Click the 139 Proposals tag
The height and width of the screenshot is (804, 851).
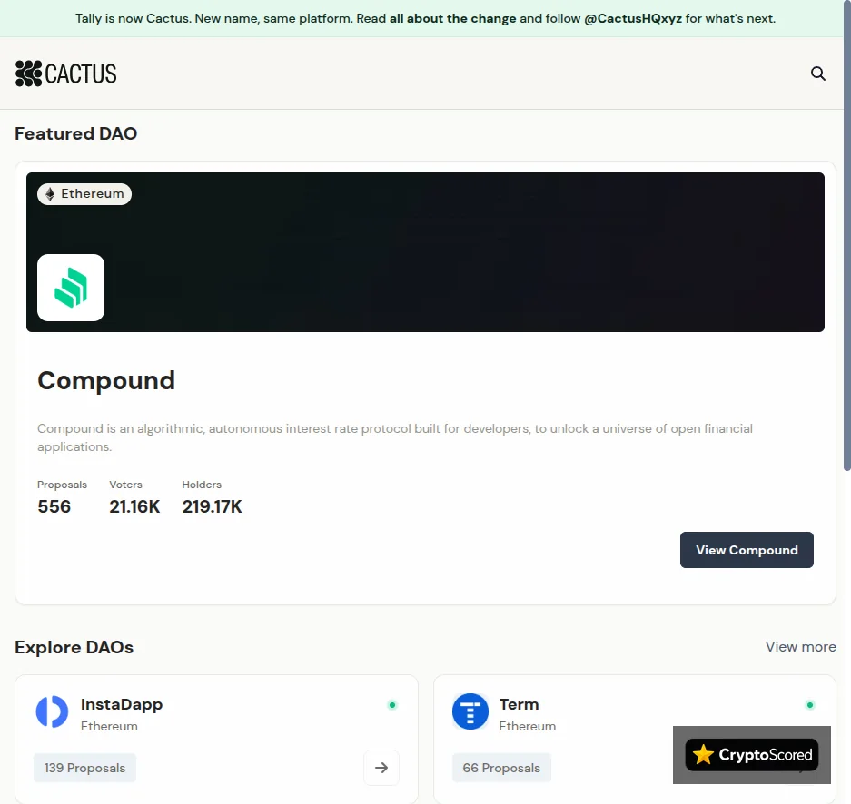(84, 768)
